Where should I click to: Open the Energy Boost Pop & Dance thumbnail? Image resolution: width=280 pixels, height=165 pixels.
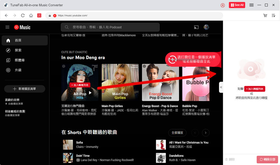[x=161, y=82]
